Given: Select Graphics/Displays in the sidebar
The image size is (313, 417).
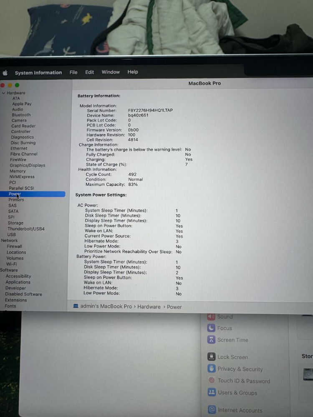Looking at the screenshot, I should coord(28,165).
